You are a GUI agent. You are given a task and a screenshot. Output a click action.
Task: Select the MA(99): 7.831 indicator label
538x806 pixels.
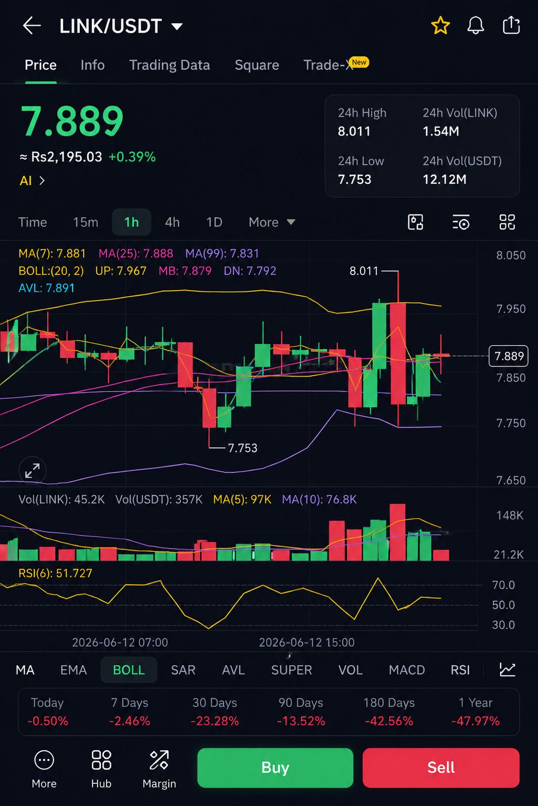222,253
